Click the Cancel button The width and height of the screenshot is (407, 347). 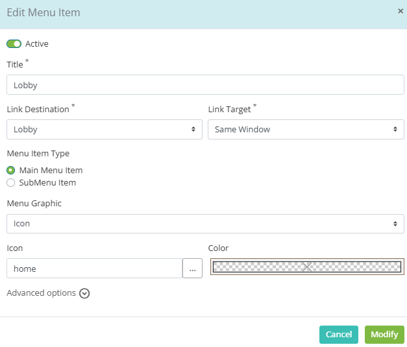339,335
